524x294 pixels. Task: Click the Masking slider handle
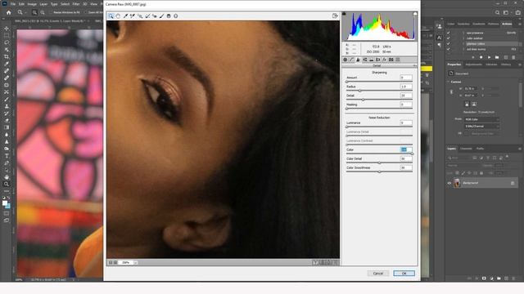coord(347,109)
